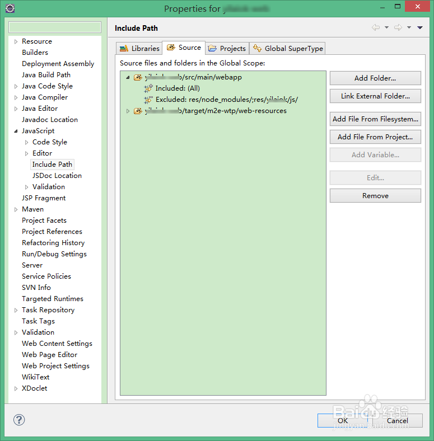This screenshot has width=434, height=441.
Task: Expand JavaScript Code Style node
Action: pos(27,142)
